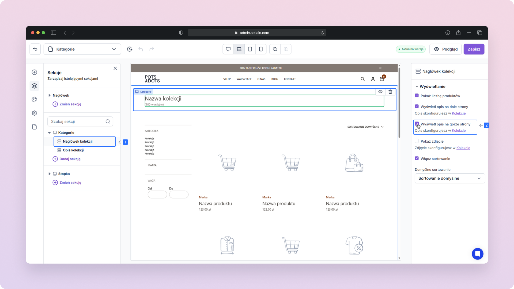Select Opis kolekcji section item
This screenshot has width=514, height=289.
point(73,150)
